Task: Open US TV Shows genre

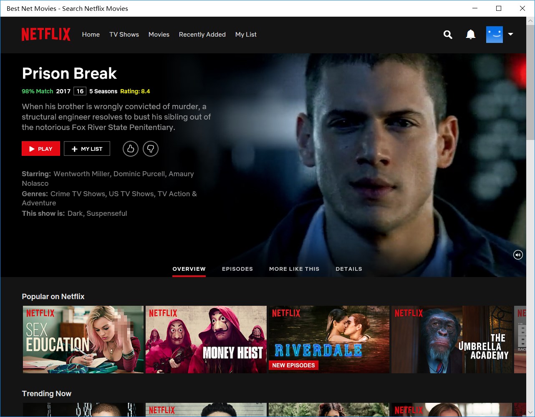Action: (x=131, y=194)
